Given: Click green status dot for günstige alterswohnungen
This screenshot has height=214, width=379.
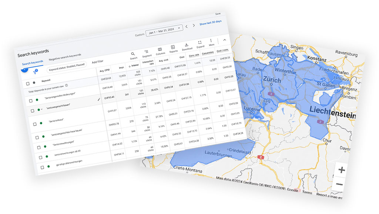Looking at the screenshot, I should 48,166.
